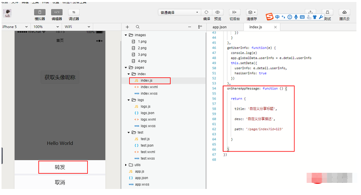The width and height of the screenshot is (361, 195).
Task: Click the 获取头像昵称 button
Action: coord(60,77)
